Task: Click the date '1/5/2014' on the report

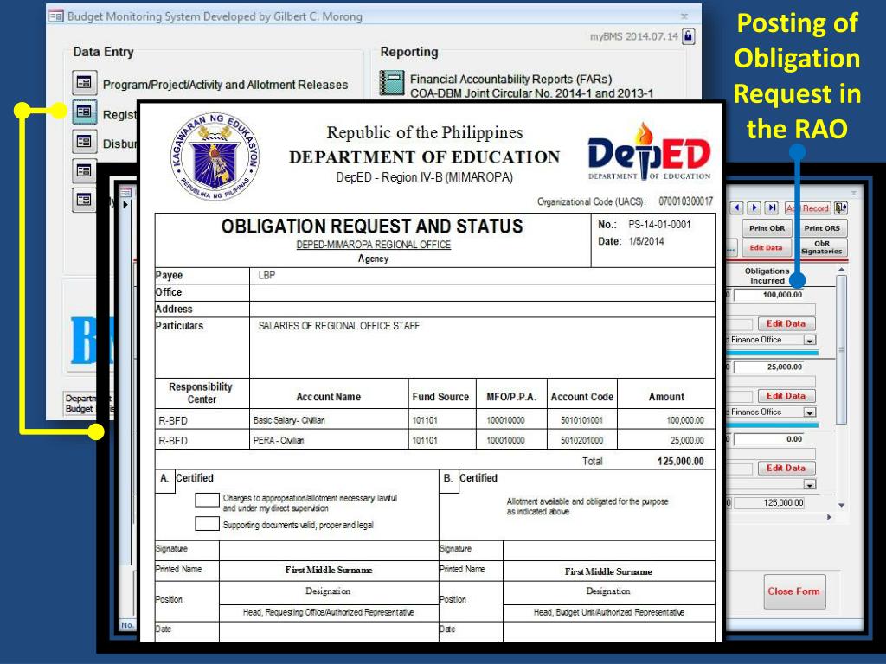Action: [646, 241]
